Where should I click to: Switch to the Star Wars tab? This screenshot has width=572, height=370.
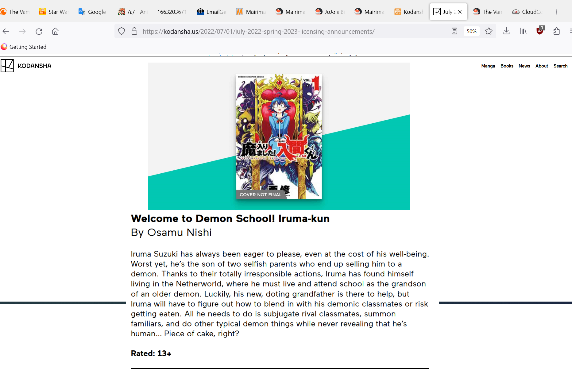pyautogui.click(x=54, y=12)
